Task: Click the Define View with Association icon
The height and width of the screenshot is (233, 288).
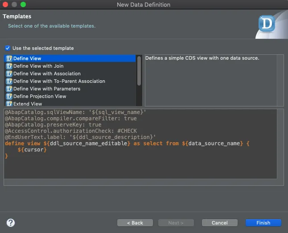Action: (x=9, y=74)
